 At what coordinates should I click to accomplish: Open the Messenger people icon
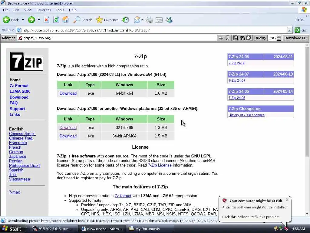click(169, 20)
